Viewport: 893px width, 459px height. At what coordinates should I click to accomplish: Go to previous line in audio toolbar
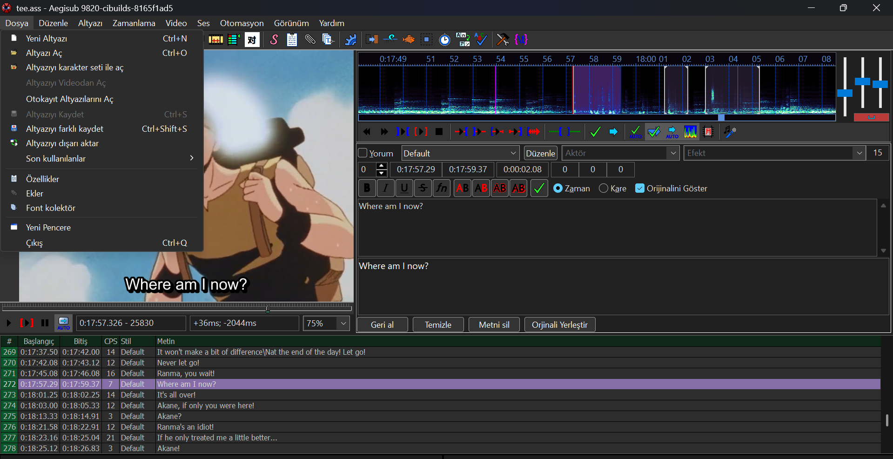(x=367, y=132)
